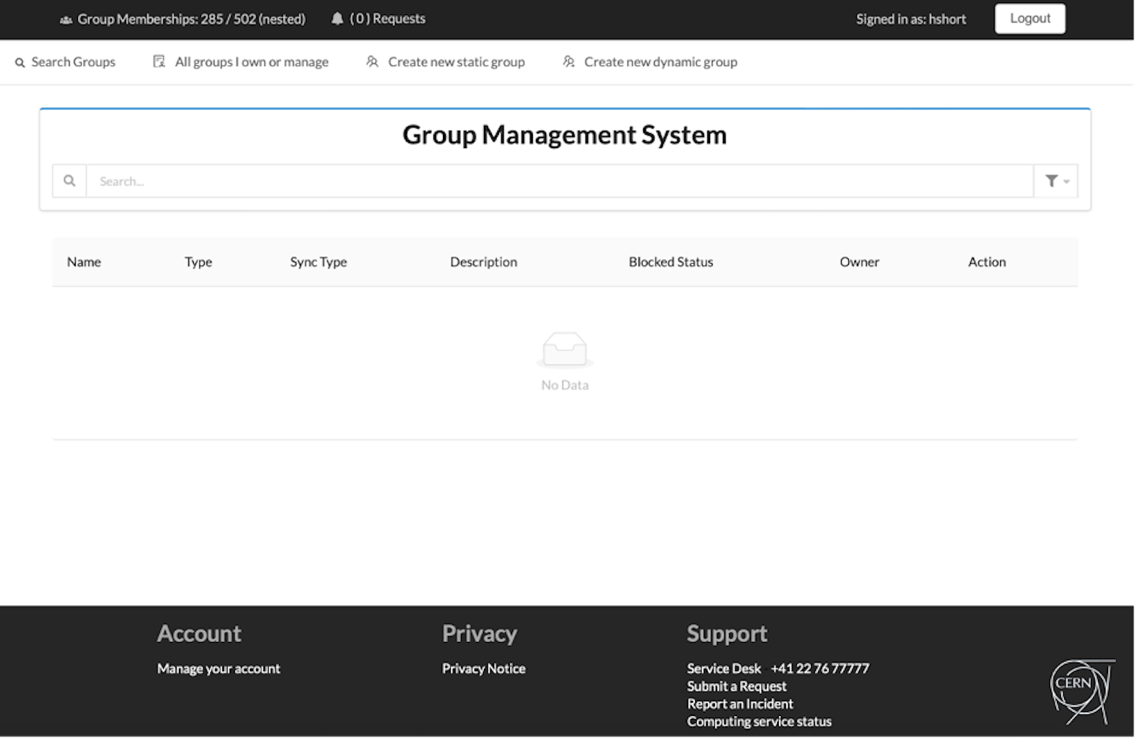The height and width of the screenshot is (738, 1135).
Task: Click the magnifier icon beside Search Groups
Action: click(20, 62)
